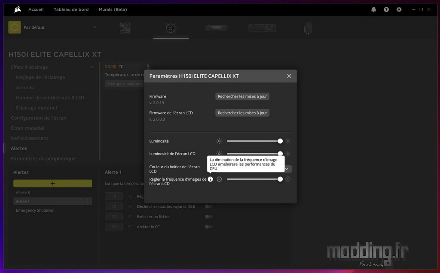
Task: Click temperature field for Arrêter le PC
Action: [113, 227]
